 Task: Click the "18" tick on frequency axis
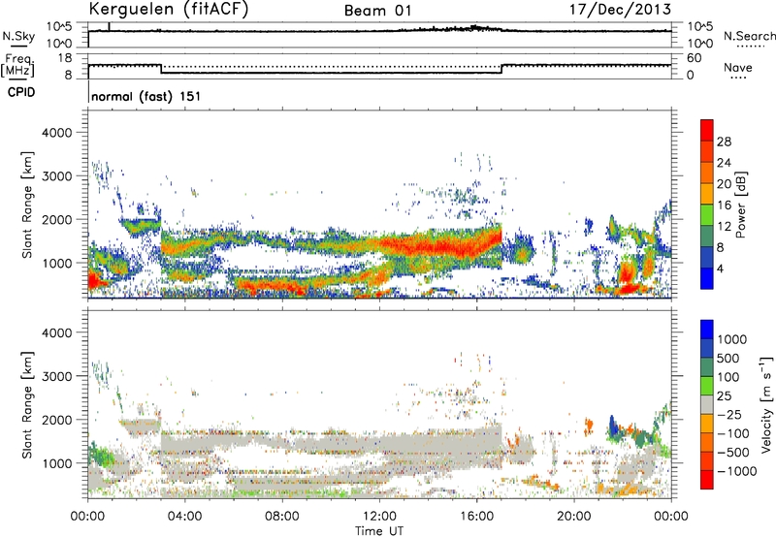pos(65,58)
